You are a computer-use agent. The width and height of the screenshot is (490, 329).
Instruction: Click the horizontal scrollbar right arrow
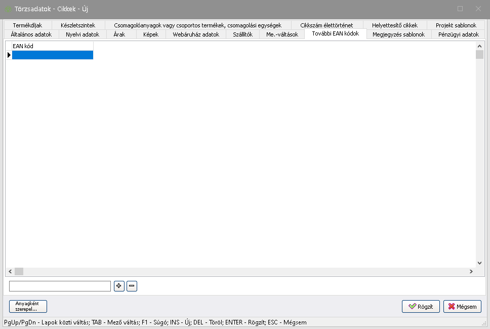[471, 272]
